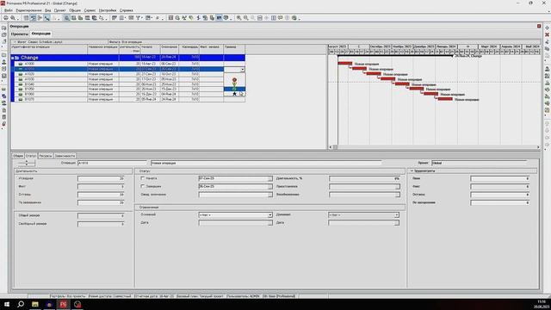Open Print Preview from the toolbar
The width and height of the screenshot is (551, 310).
[13, 18]
